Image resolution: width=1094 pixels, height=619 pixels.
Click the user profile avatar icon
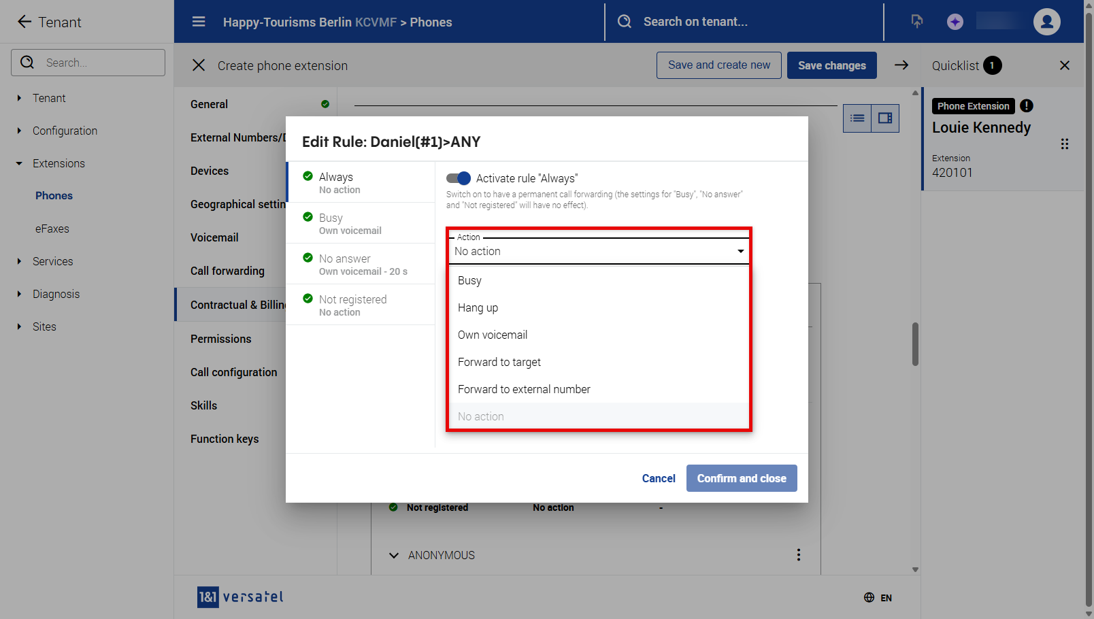1046,22
